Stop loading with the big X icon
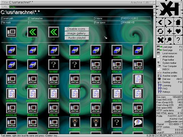Image resolution: width=183 pixels, height=137 pixels. pyautogui.click(x=161, y=40)
